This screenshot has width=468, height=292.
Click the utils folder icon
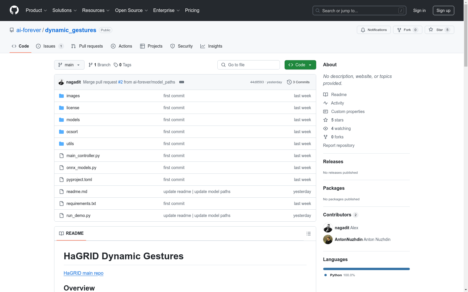click(61, 144)
